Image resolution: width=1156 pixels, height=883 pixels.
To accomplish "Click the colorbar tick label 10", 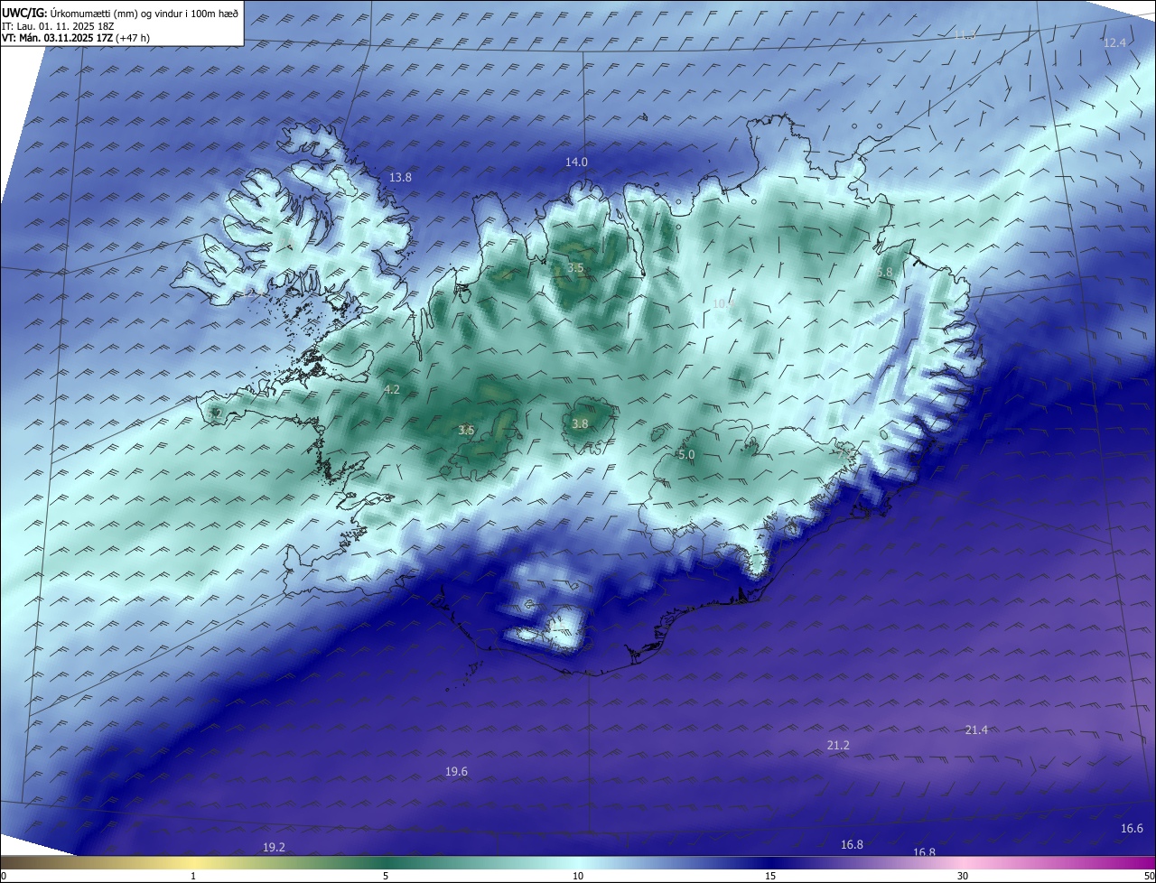I will coord(578,876).
